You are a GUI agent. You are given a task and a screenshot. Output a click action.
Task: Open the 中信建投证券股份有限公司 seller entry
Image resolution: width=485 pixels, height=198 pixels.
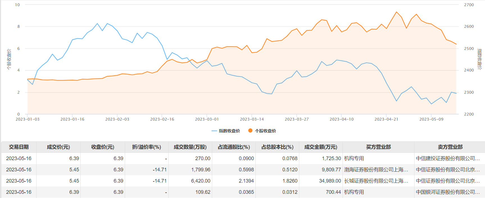[448, 158]
